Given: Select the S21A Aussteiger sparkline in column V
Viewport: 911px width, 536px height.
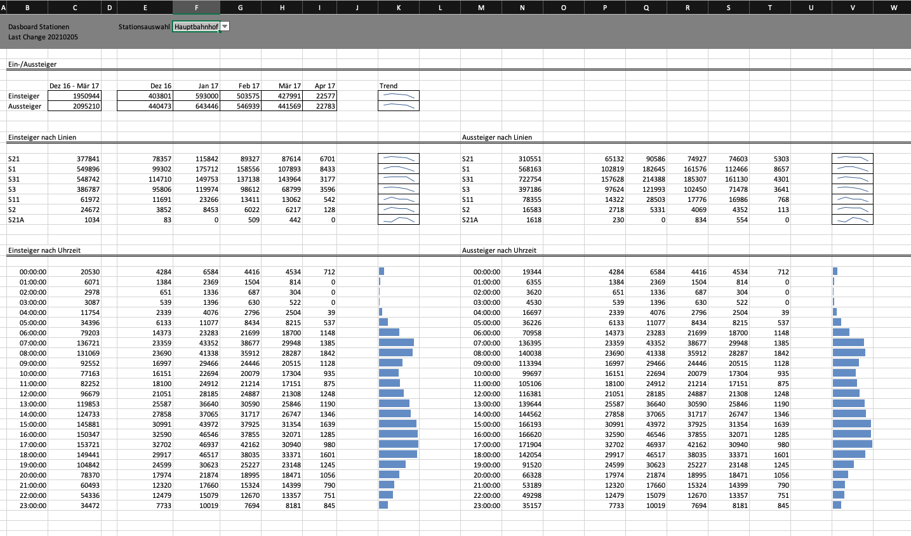Looking at the screenshot, I should point(852,220).
